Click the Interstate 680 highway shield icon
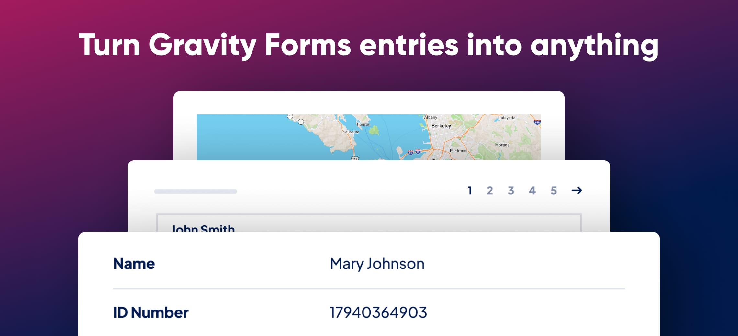Image resolution: width=738 pixels, height=336 pixels. (x=537, y=122)
